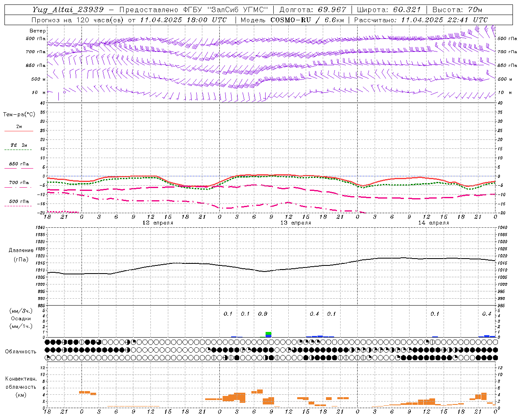Click the elevation text Высота: 70м
This screenshot has width=519, height=415.
pyautogui.click(x=457, y=10)
